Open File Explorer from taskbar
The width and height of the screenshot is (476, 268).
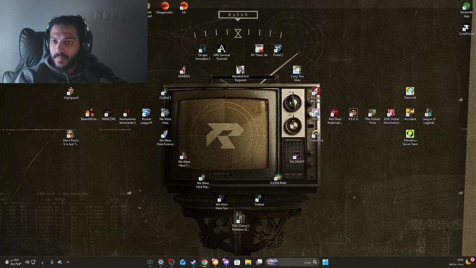pyautogui.click(x=248, y=262)
